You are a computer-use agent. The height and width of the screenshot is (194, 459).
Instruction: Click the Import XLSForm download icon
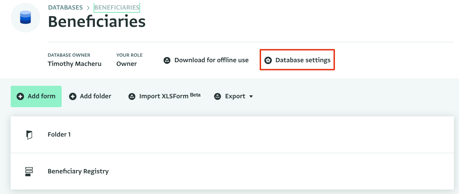(x=132, y=96)
